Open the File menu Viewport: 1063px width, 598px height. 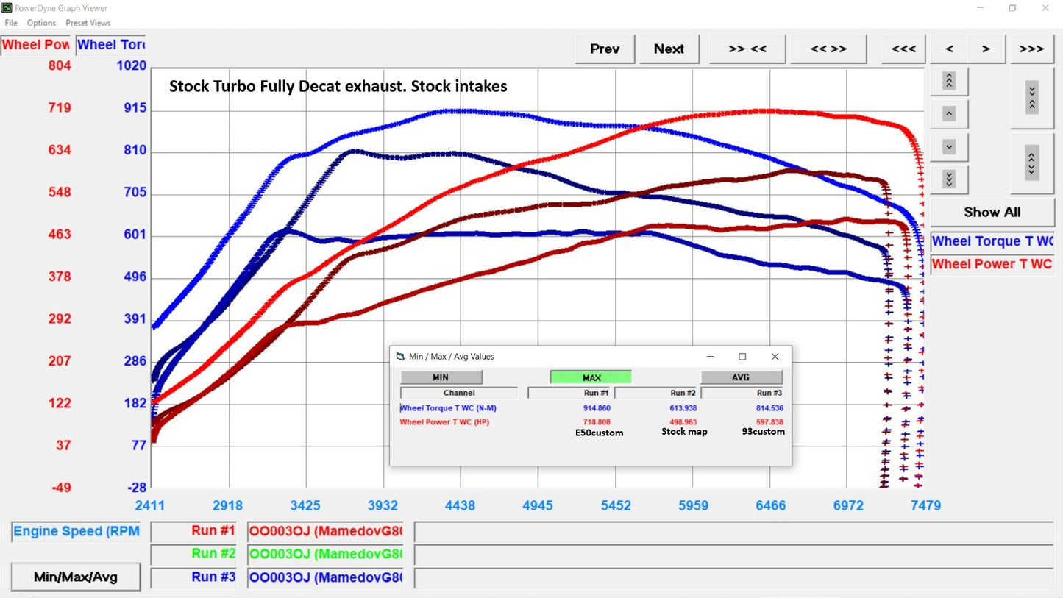click(11, 23)
